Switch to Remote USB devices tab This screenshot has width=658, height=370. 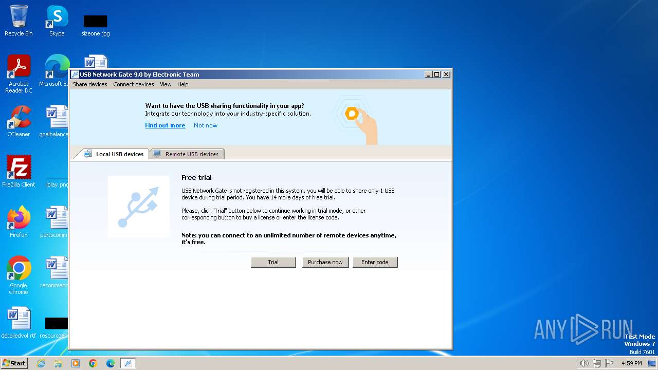[x=186, y=154]
